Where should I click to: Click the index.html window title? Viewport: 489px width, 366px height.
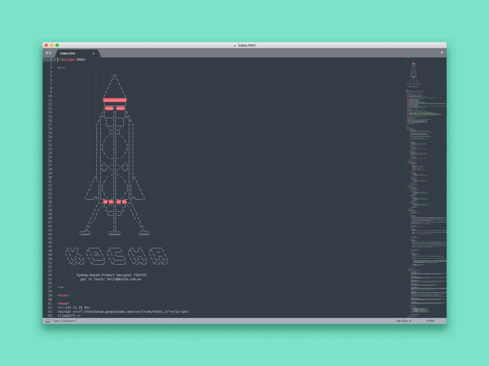click(247, 45)
